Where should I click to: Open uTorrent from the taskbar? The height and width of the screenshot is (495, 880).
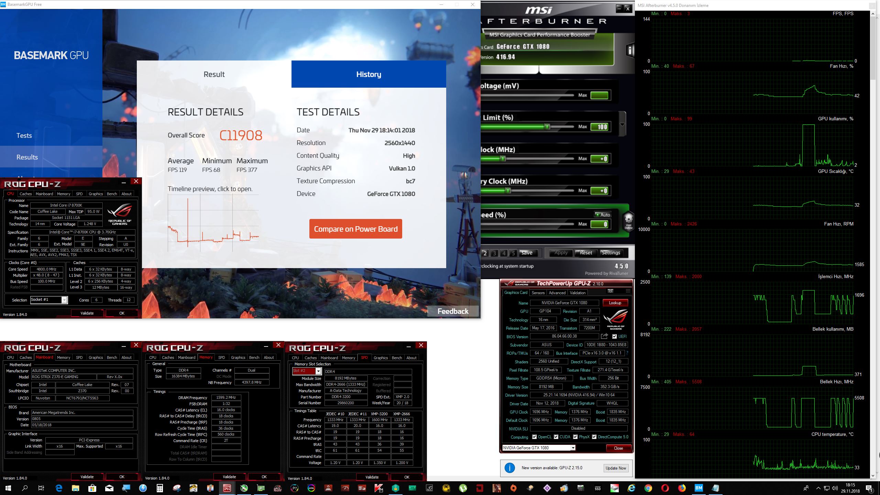pos(463,488)
